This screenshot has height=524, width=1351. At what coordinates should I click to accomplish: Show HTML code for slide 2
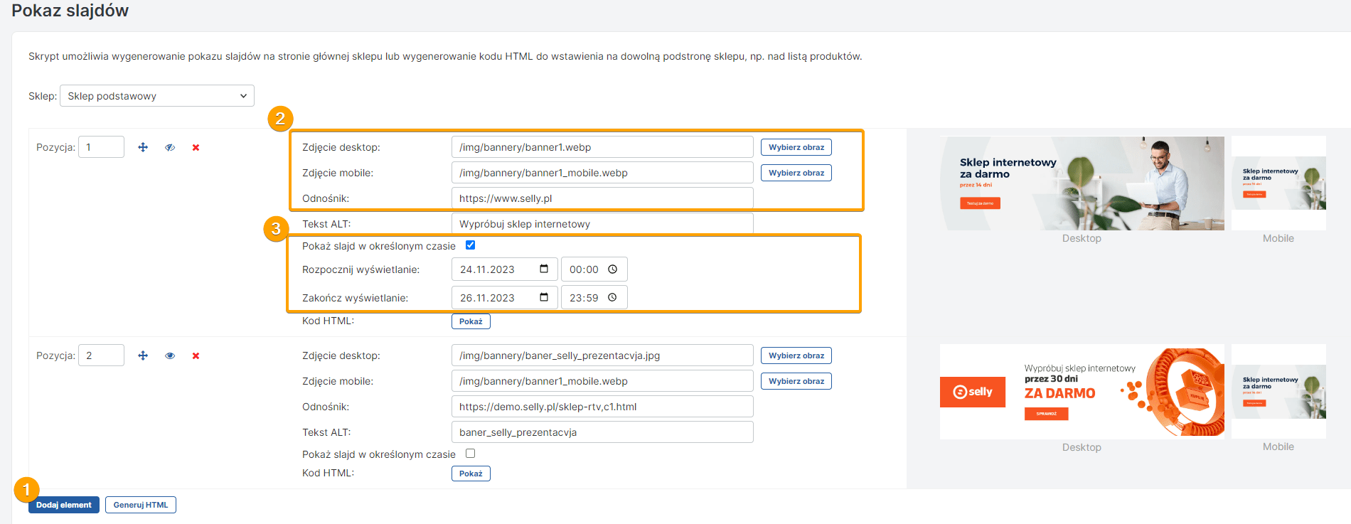point(471,474)
